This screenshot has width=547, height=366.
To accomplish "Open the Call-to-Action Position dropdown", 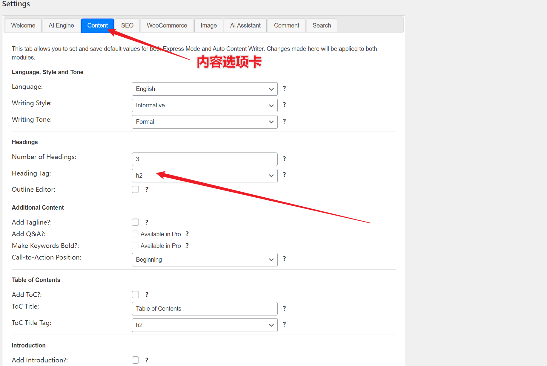I will click(x=205, y=260).
